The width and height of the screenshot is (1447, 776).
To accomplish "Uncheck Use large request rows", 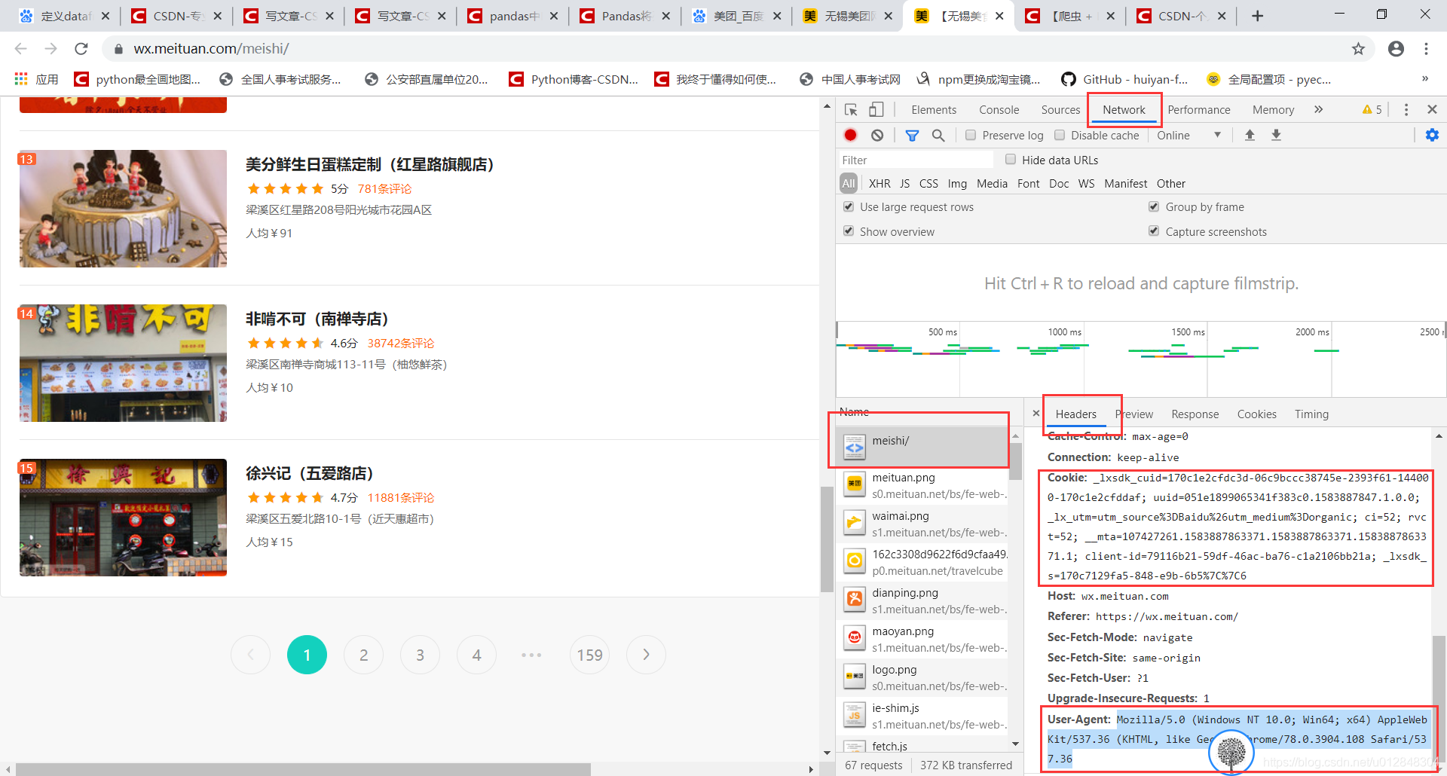I will [849, 206].
